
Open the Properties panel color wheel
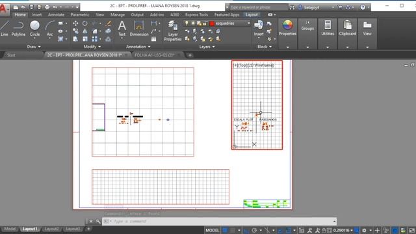point(287,28)
